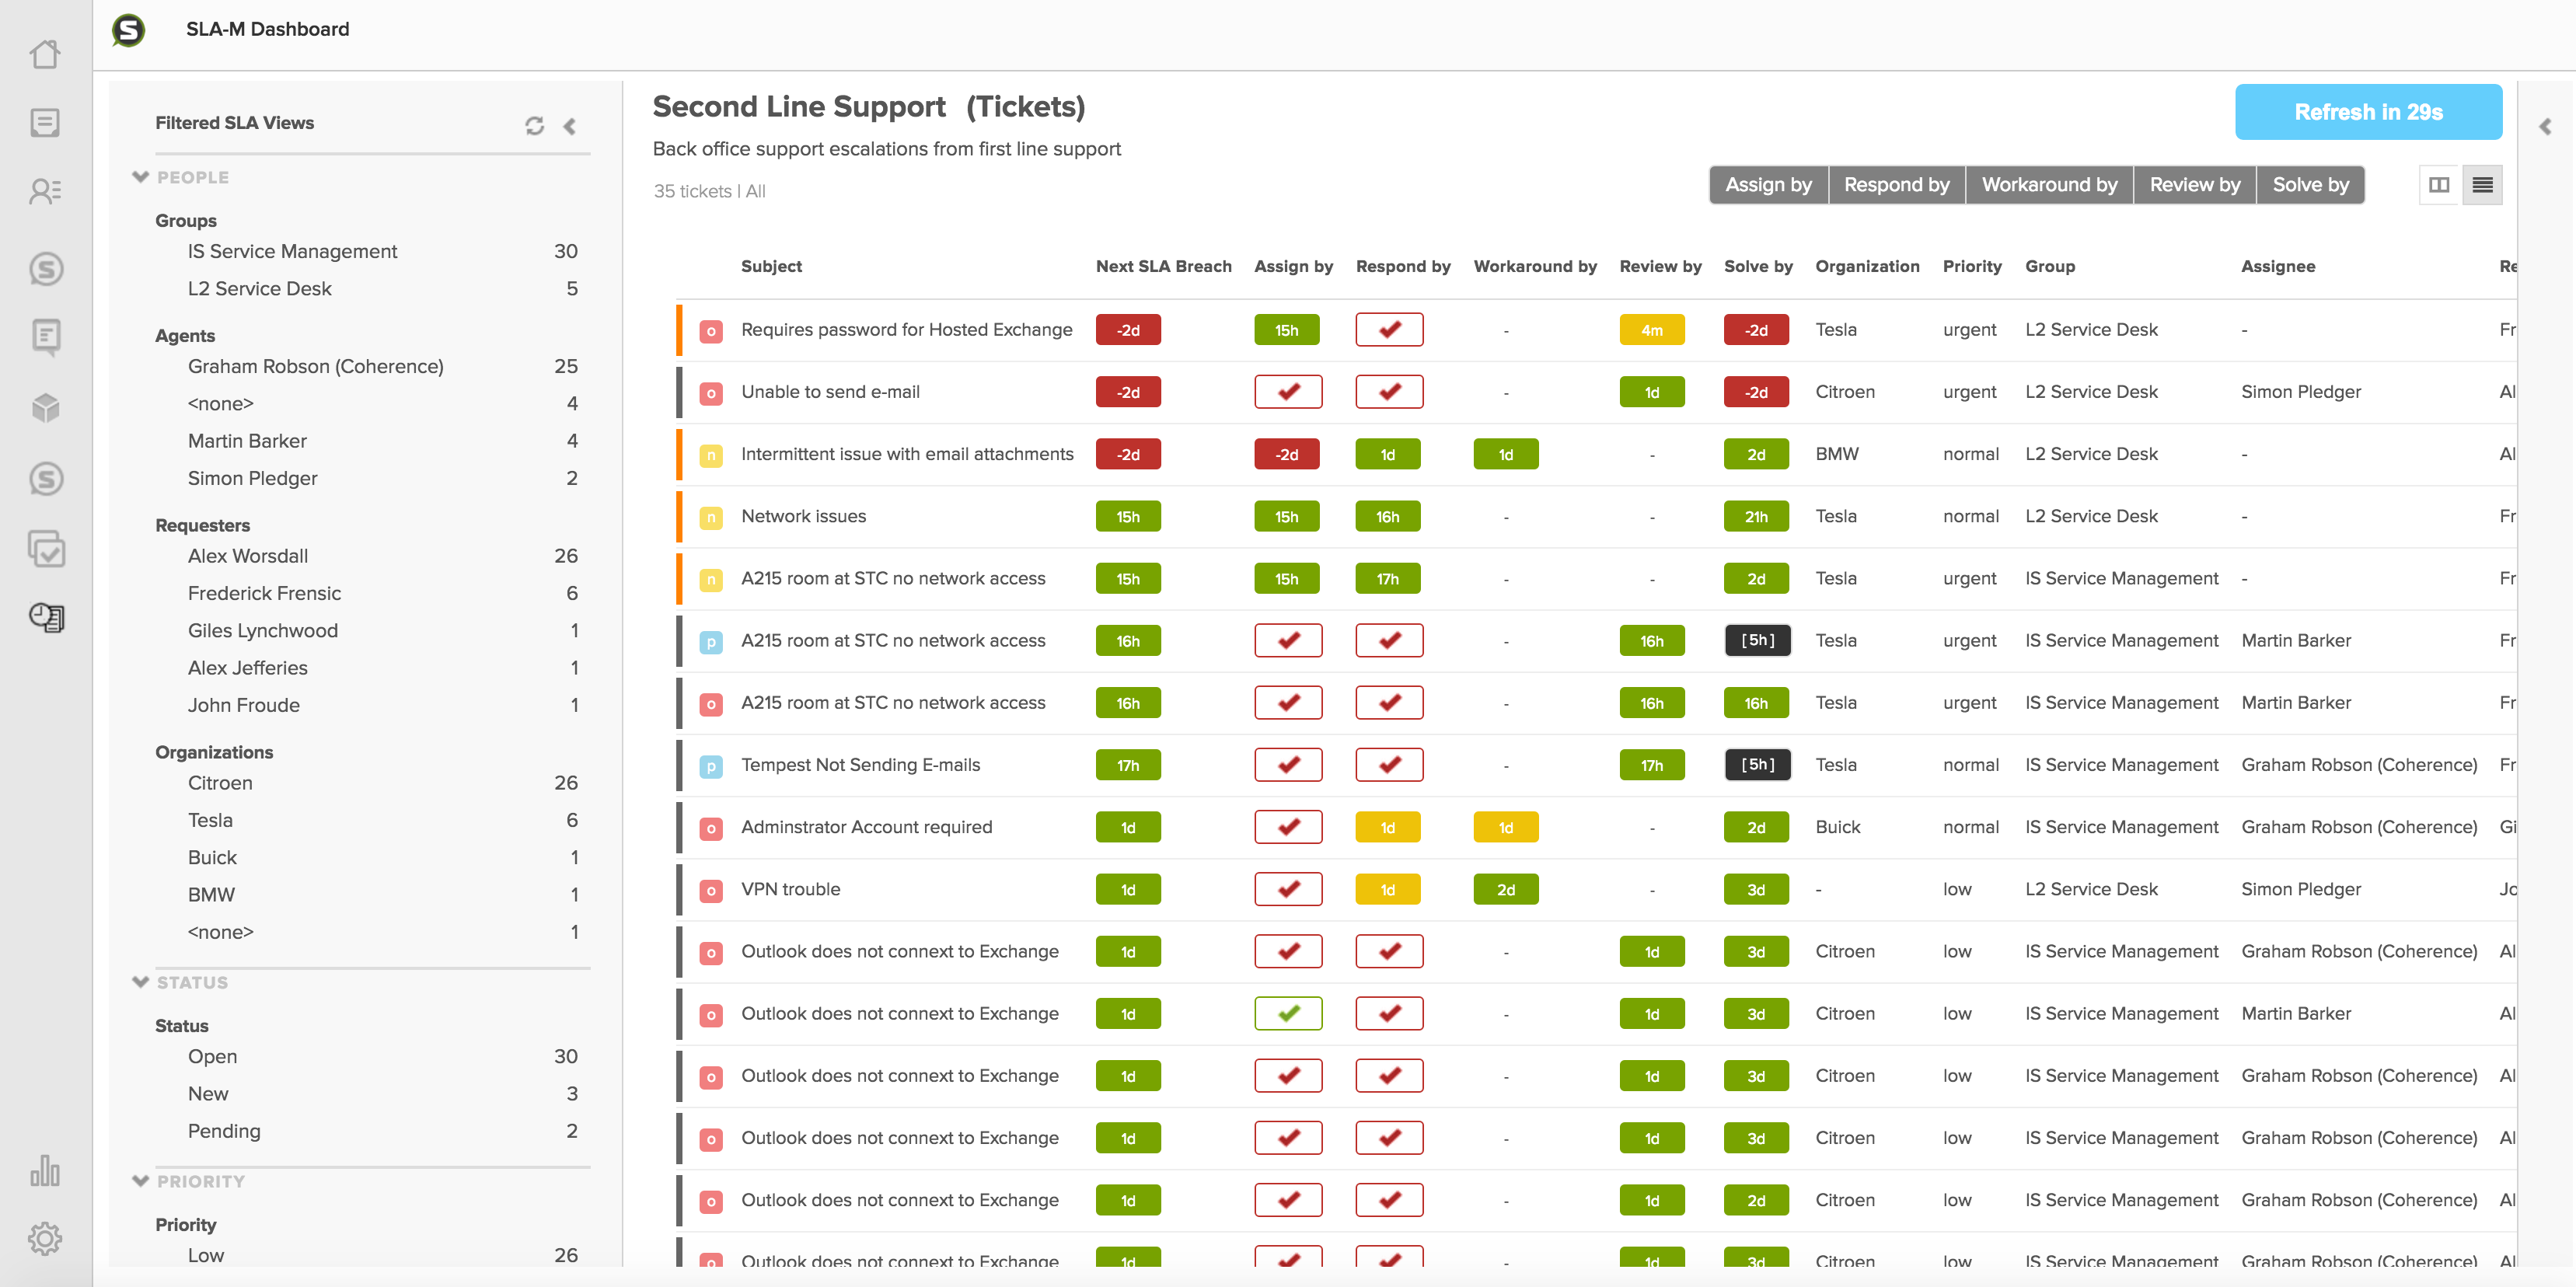
Task: Open the Home icon in sidebar
Action: pyautogui.click(x=45, y=54)
